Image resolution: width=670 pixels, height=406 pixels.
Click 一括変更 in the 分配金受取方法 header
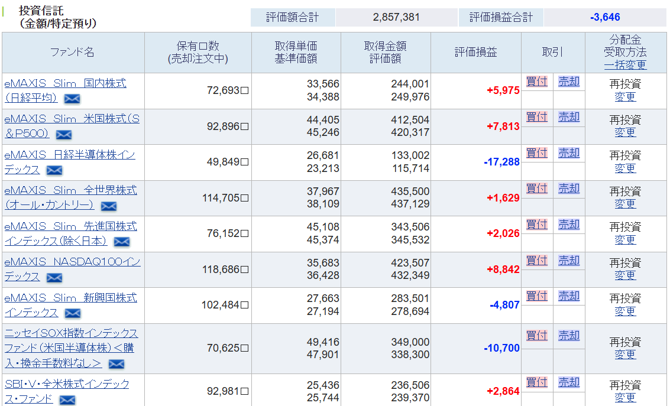tap(625, 65)
